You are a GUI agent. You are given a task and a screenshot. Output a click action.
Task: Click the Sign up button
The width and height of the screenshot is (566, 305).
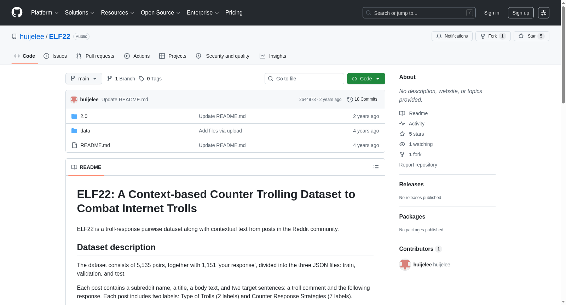click(x=521, y=13)
